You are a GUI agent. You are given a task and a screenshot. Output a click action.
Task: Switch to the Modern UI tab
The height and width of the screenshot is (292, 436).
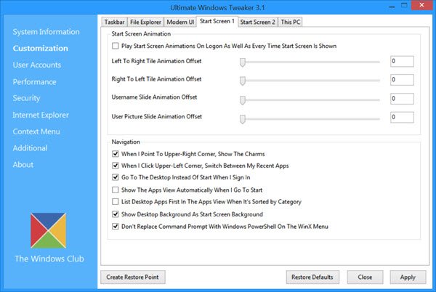point(180,22)
